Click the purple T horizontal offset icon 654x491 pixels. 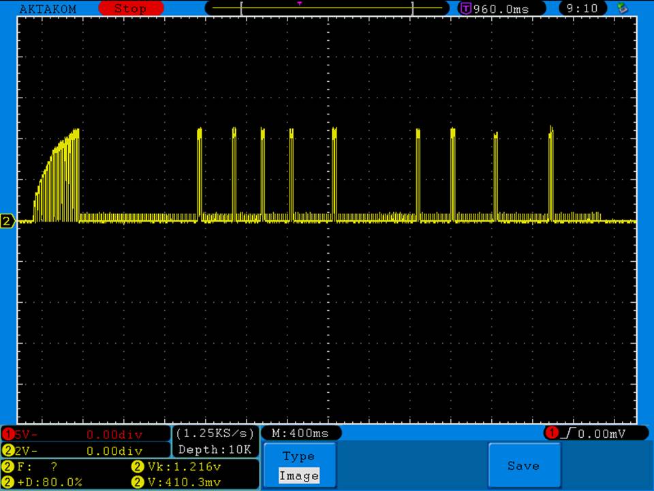[x=466, y=9]
